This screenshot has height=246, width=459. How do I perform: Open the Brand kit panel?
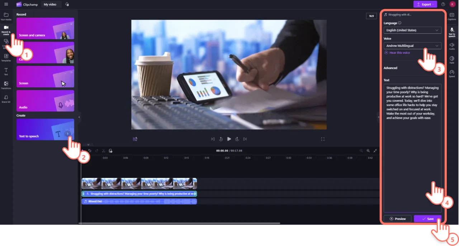[x=6, y=98]
